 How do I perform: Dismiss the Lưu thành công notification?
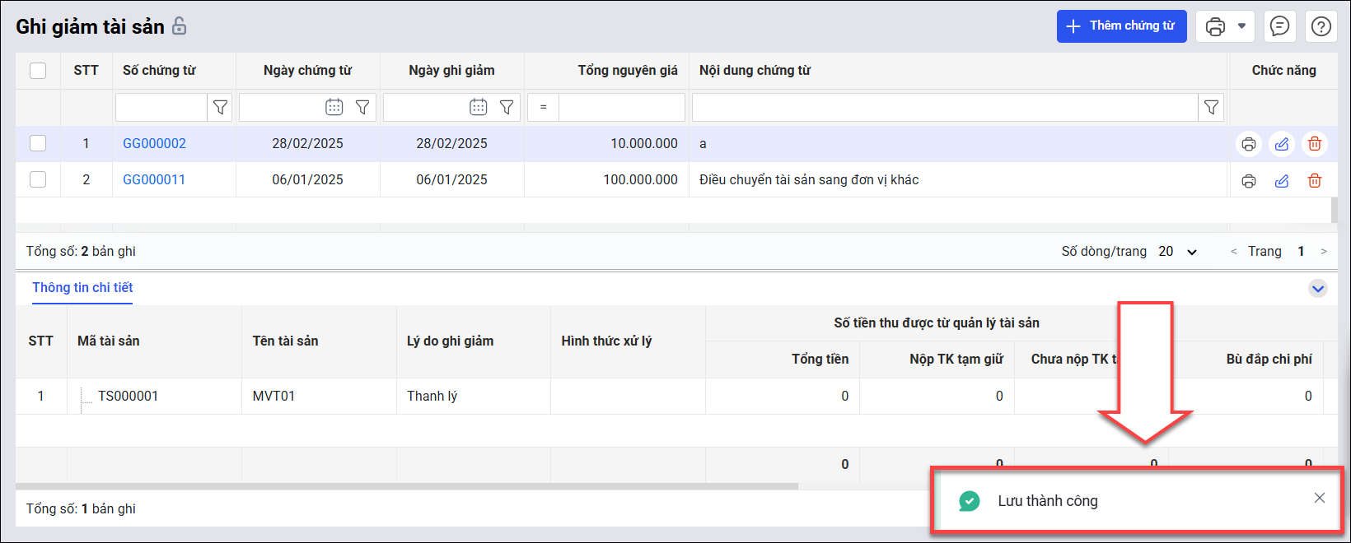(1320, 498)
